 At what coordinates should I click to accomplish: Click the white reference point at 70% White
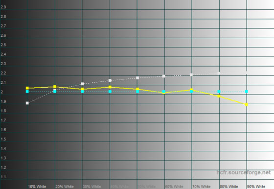click(191, 74)
